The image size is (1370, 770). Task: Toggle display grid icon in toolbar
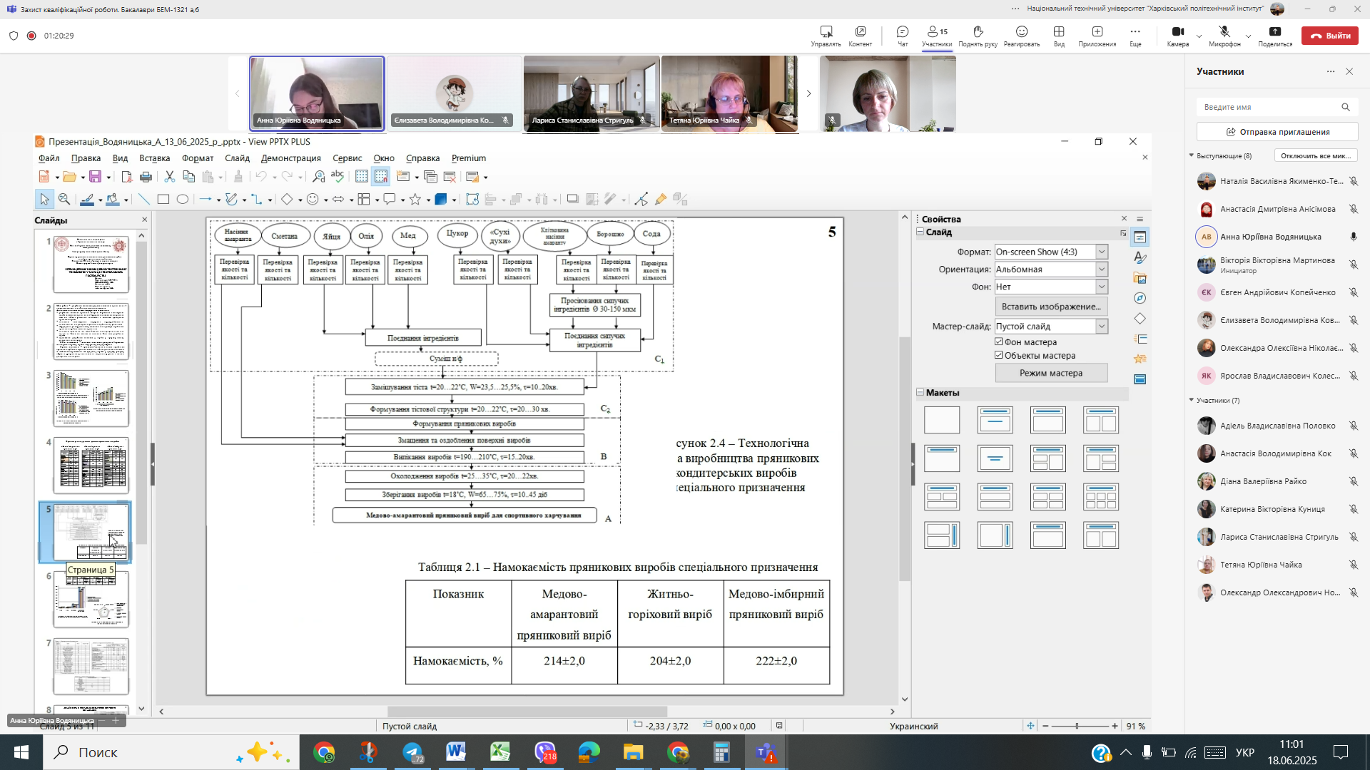coord(362,177)
